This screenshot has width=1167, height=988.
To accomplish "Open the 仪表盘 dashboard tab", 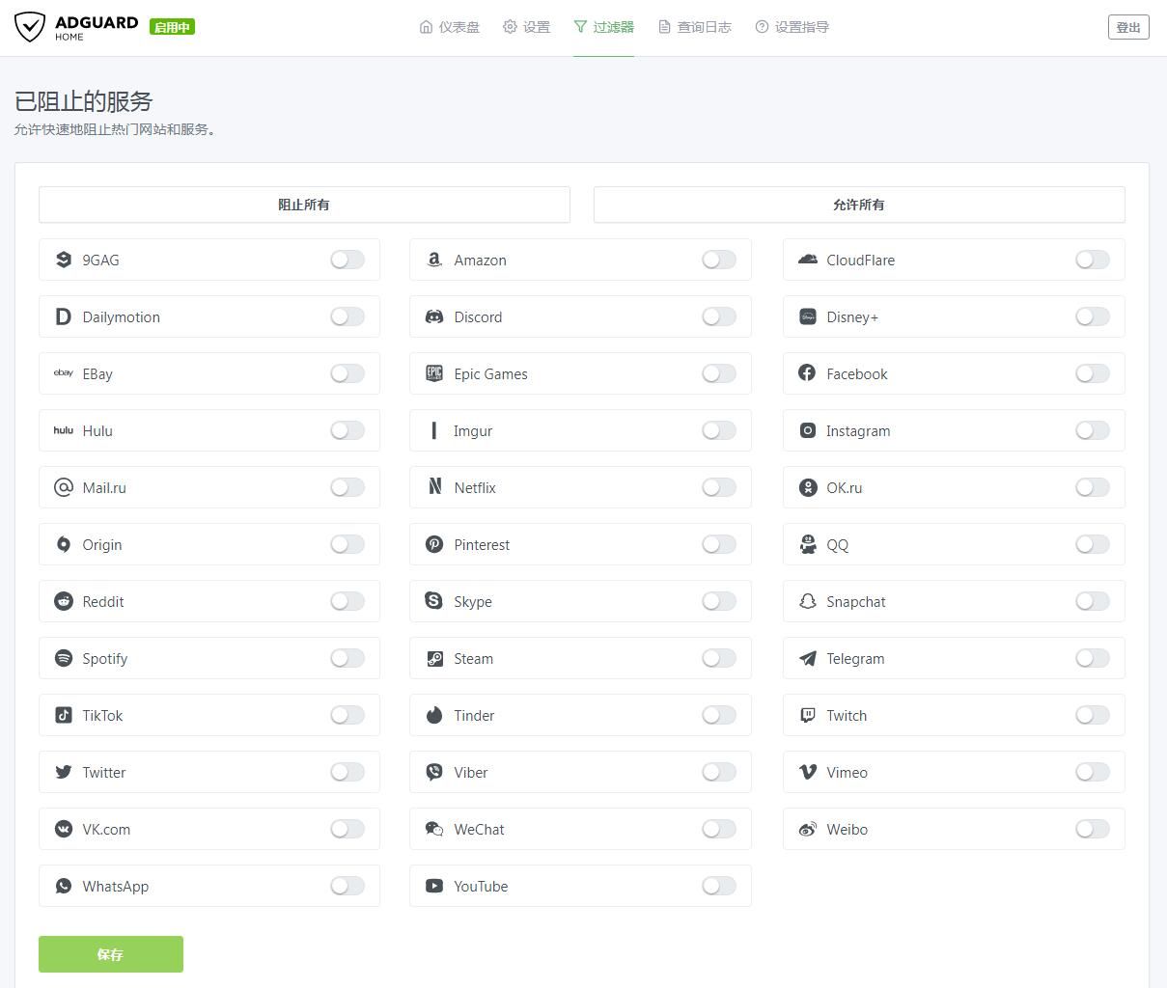I will (x=450, y=27).
